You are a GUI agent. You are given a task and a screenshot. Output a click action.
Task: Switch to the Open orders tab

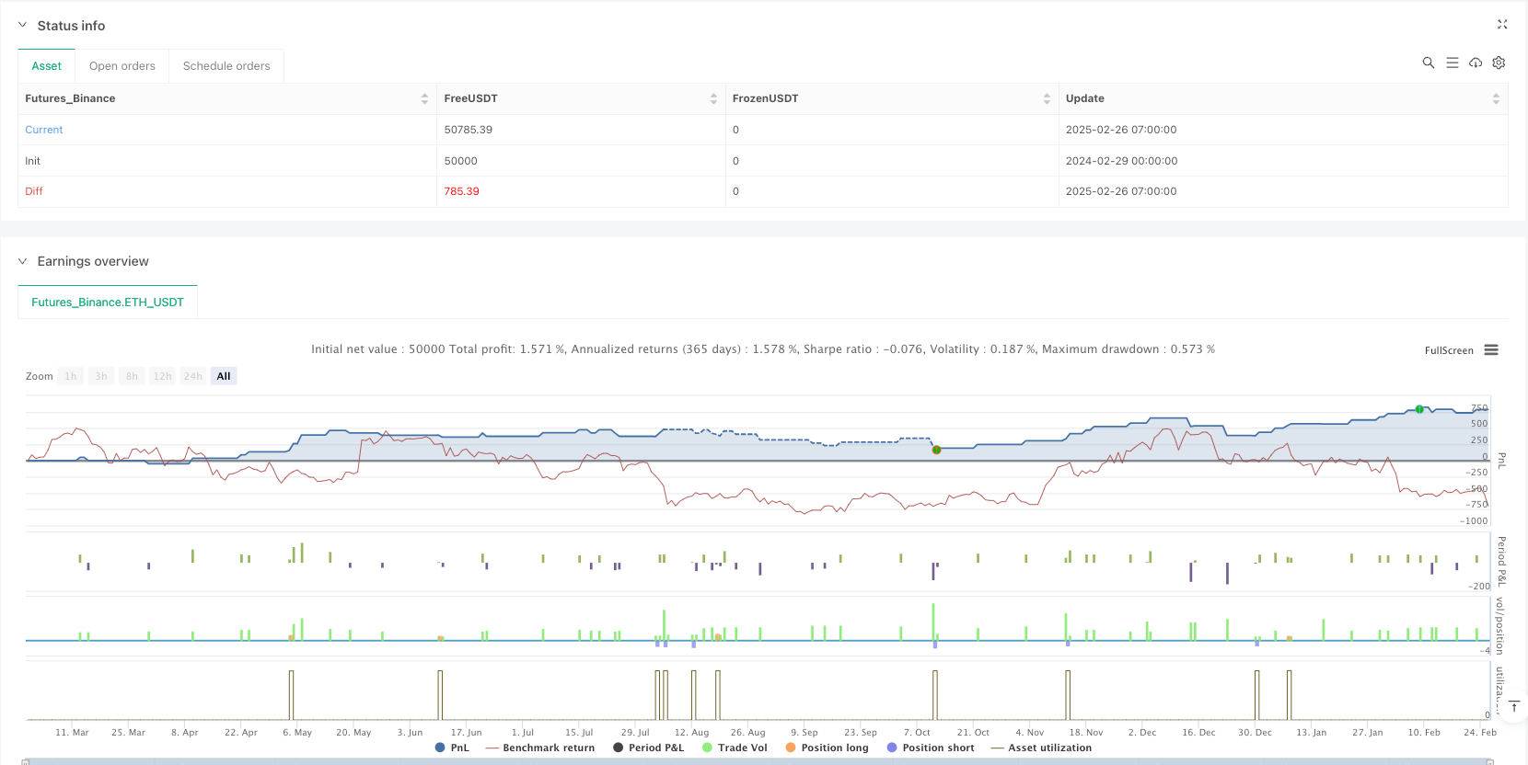122,66
